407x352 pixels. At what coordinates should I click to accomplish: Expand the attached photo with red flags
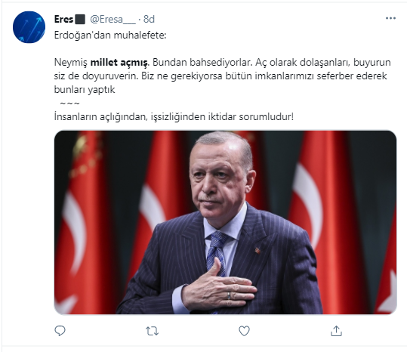tap(225, 223)
